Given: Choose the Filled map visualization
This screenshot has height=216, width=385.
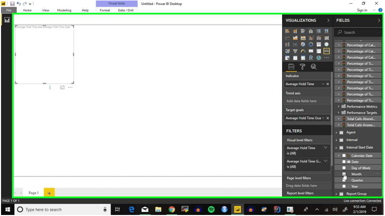Looking at the screenshot, I should click(x=287, y=51).
